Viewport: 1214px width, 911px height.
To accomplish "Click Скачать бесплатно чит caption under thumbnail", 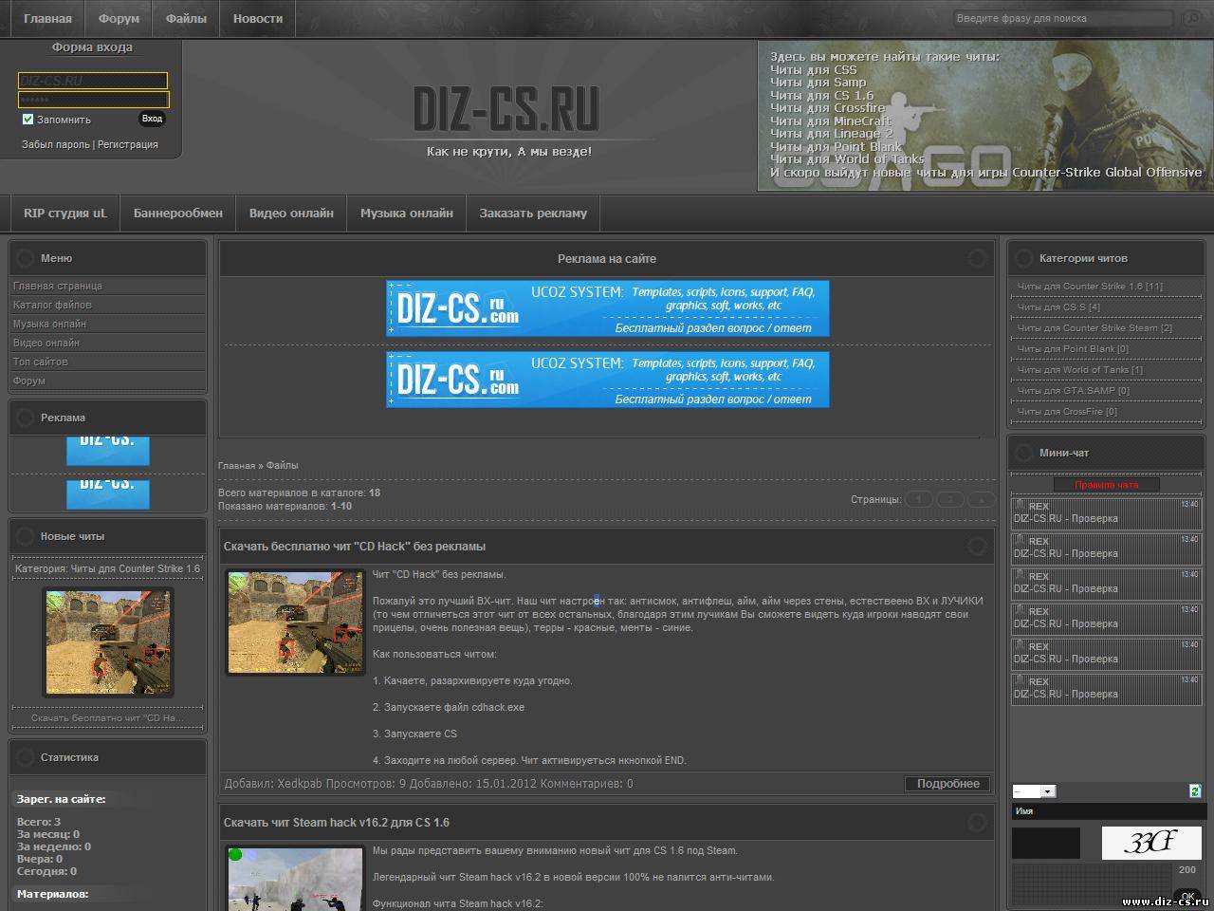I will click(x=107, y=717).
